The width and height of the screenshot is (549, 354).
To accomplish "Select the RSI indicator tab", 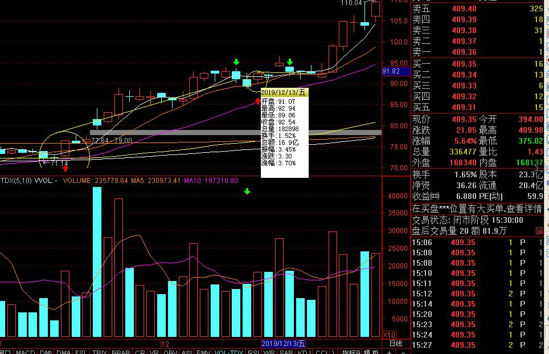I will pos(253,352).
